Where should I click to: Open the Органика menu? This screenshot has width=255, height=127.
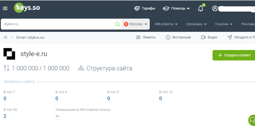coord(196,24)
